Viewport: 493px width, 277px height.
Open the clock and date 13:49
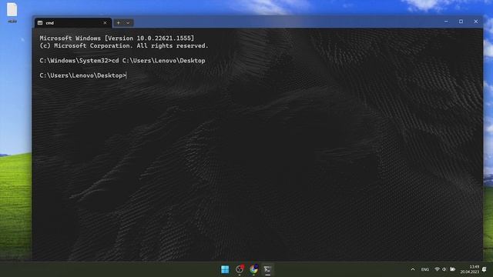tap(469, 269)
